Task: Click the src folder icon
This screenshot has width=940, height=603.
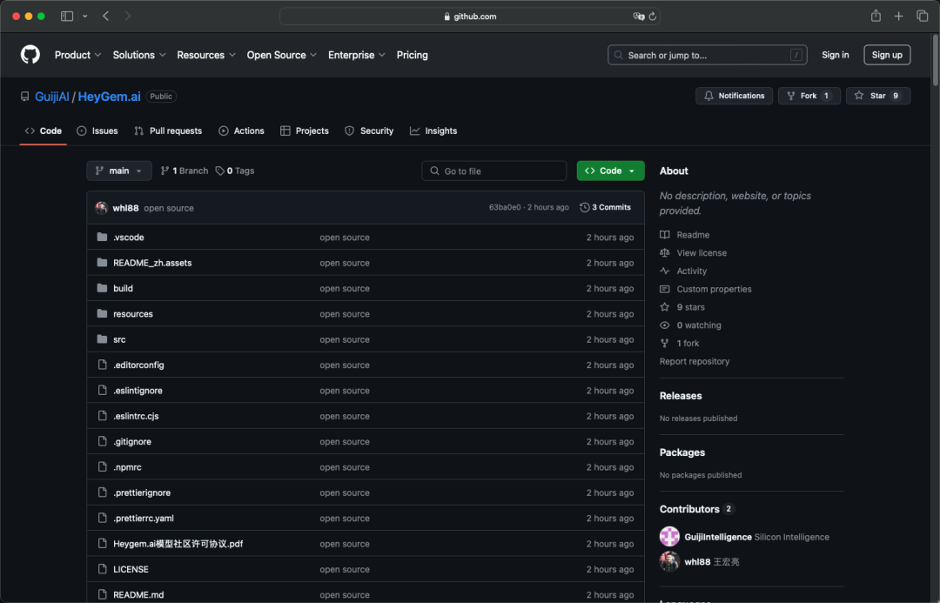Action: [x=102, y=339]
